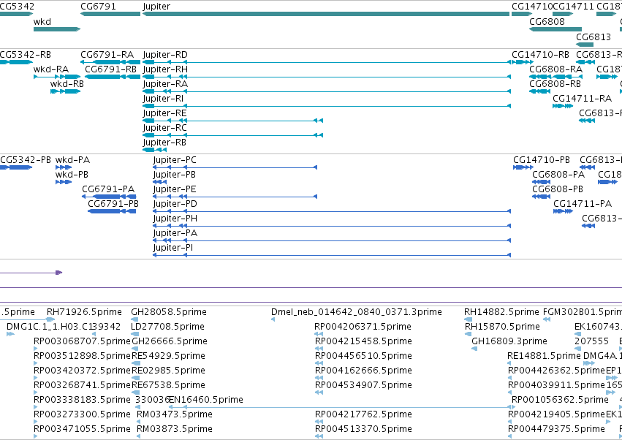Viewport: 622px width, 440px height.
Task: Select EST GH26666.5prime
Action: tap(170, 341)
